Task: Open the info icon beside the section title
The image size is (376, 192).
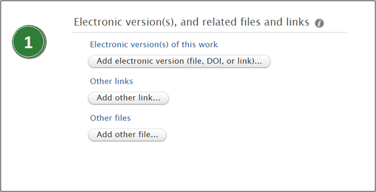Action: click(319, 23)
